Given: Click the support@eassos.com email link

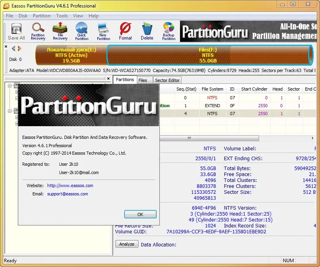Looking at the screenshot, I should click(68, 194).
